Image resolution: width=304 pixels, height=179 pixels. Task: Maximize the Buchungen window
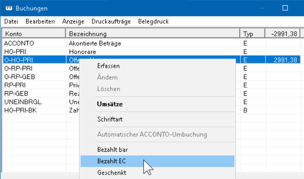click(x=285, y=8)
